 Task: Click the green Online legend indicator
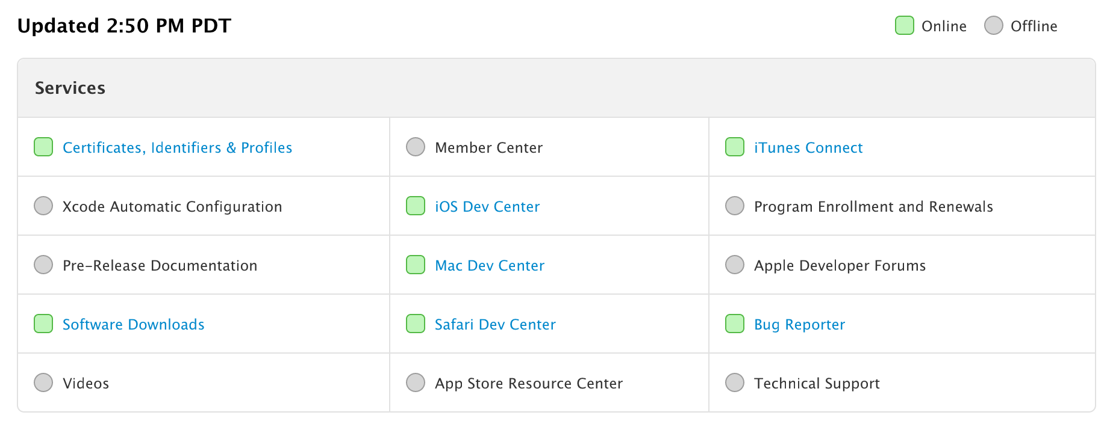(x=904, y=26)
